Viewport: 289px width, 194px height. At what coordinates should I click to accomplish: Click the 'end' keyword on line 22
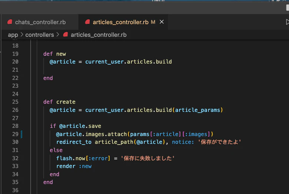(48, 78)
